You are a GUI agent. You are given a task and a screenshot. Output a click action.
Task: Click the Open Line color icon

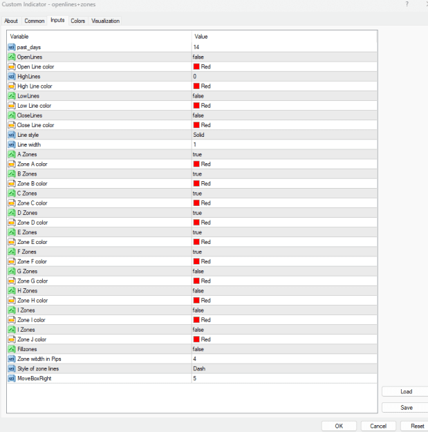(x=12, y=66)
